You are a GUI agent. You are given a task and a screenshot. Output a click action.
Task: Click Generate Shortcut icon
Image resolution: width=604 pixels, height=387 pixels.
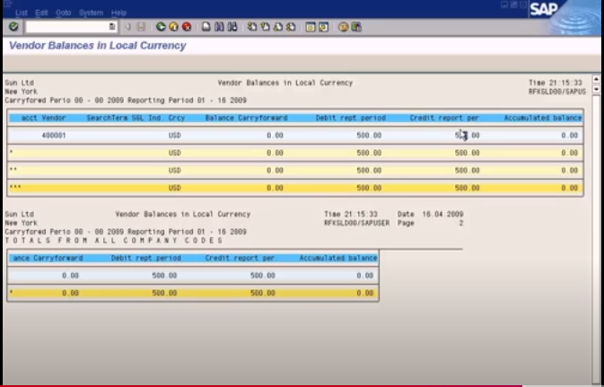point(323,27)
